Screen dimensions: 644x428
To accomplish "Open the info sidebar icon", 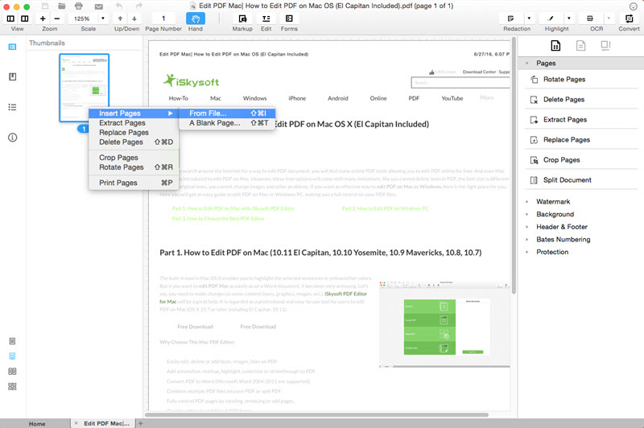I will pos(12,138).
